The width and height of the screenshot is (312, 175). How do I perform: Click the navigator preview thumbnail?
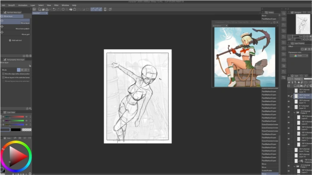point(303,24)
